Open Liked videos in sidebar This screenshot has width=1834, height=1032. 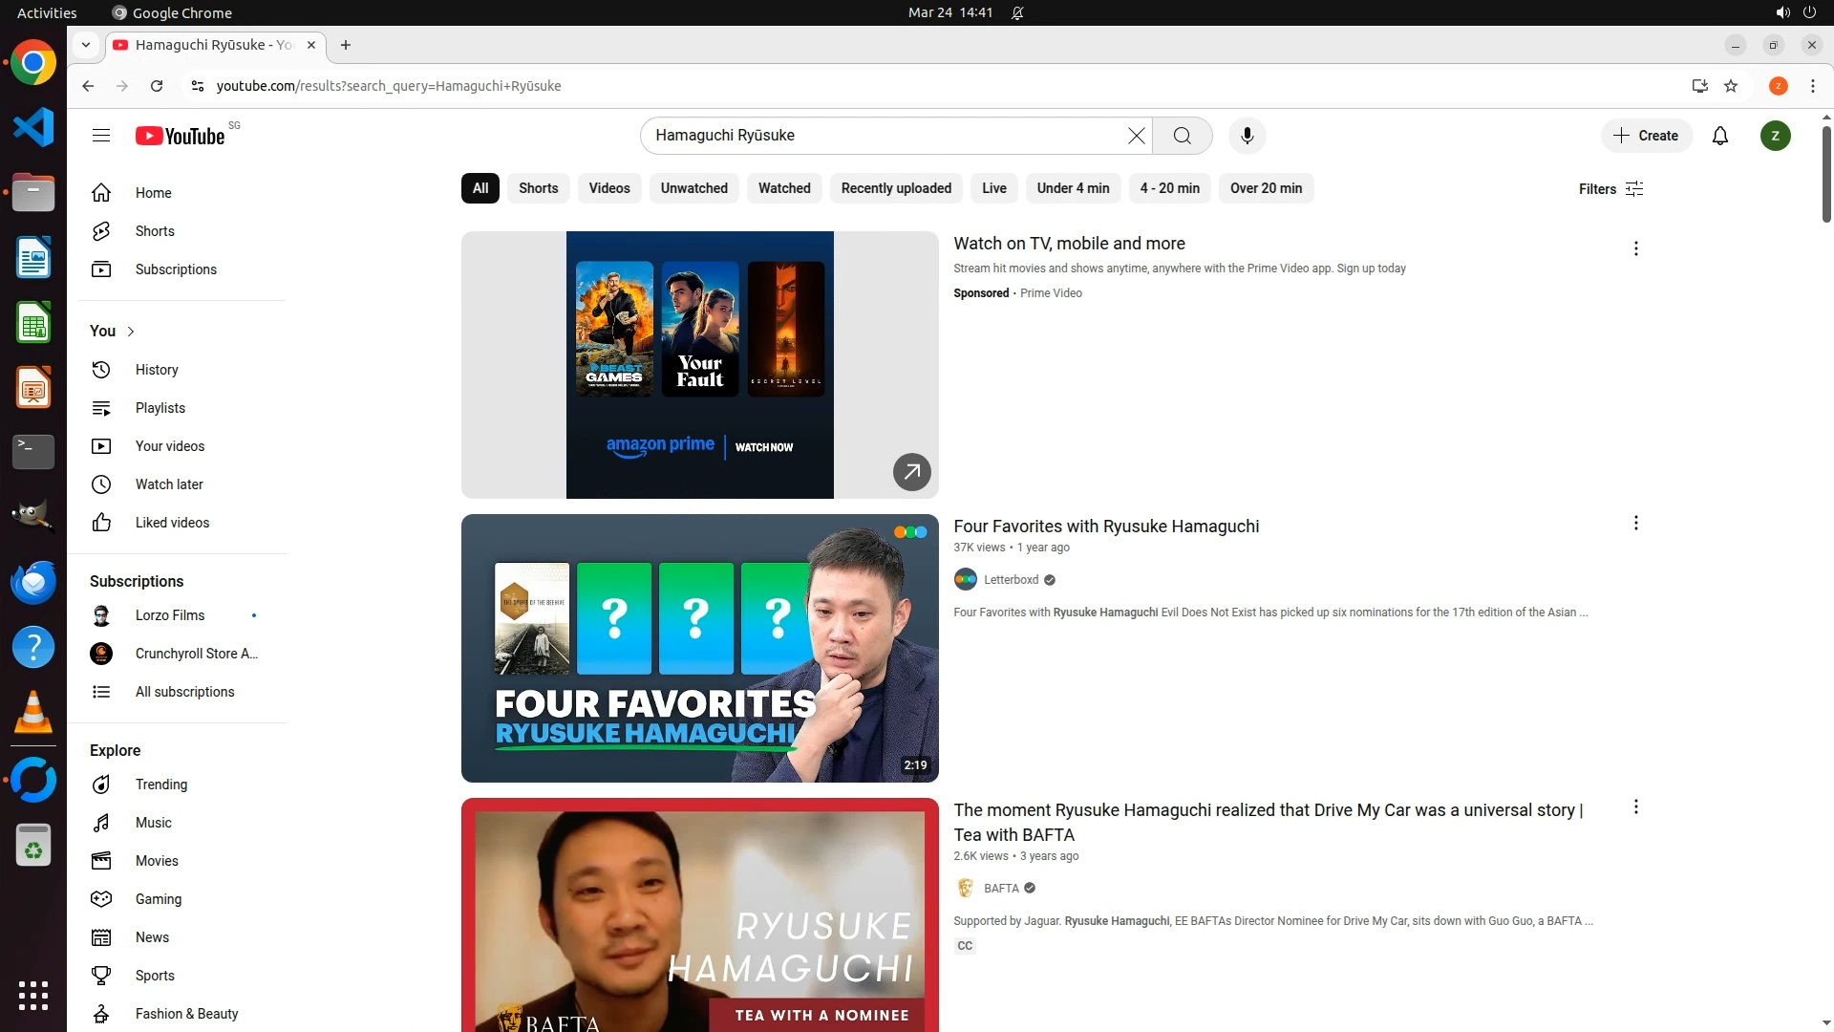[x=172, y=523]
